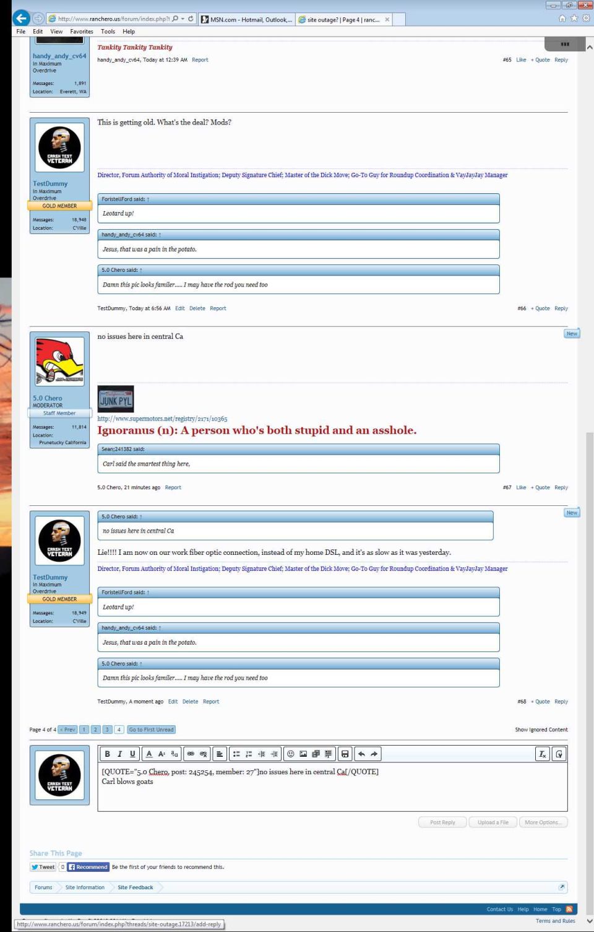
Task: Open the File menu
Action: pyautogui.click(x=21, y=32)
